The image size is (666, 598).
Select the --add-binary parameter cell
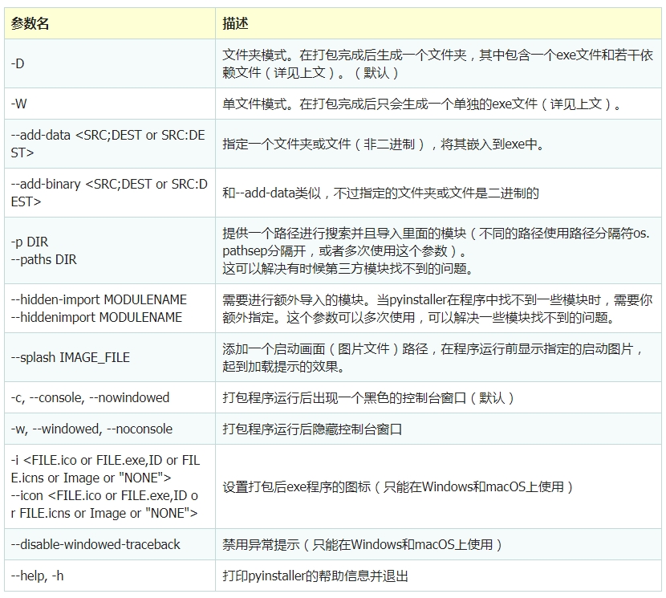point(108,193)
